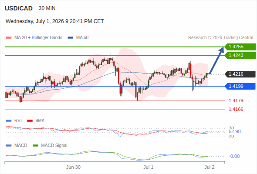Click the pink MA 20 legend swatch

[9, 38]
